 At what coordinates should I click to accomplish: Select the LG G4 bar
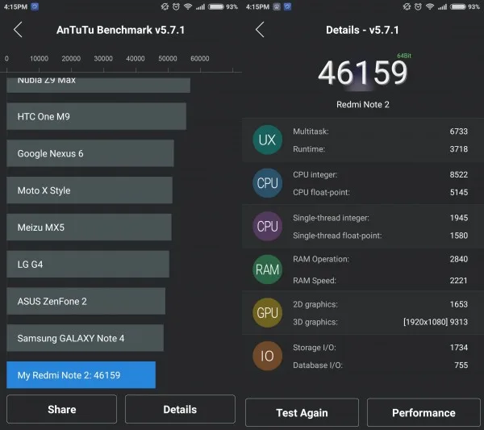click(x=88, y=265)
